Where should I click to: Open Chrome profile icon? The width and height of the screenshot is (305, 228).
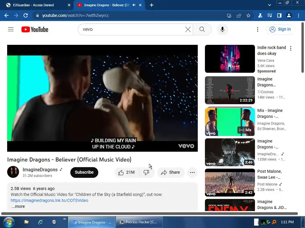pyautogui.click(x=289, y=15)
